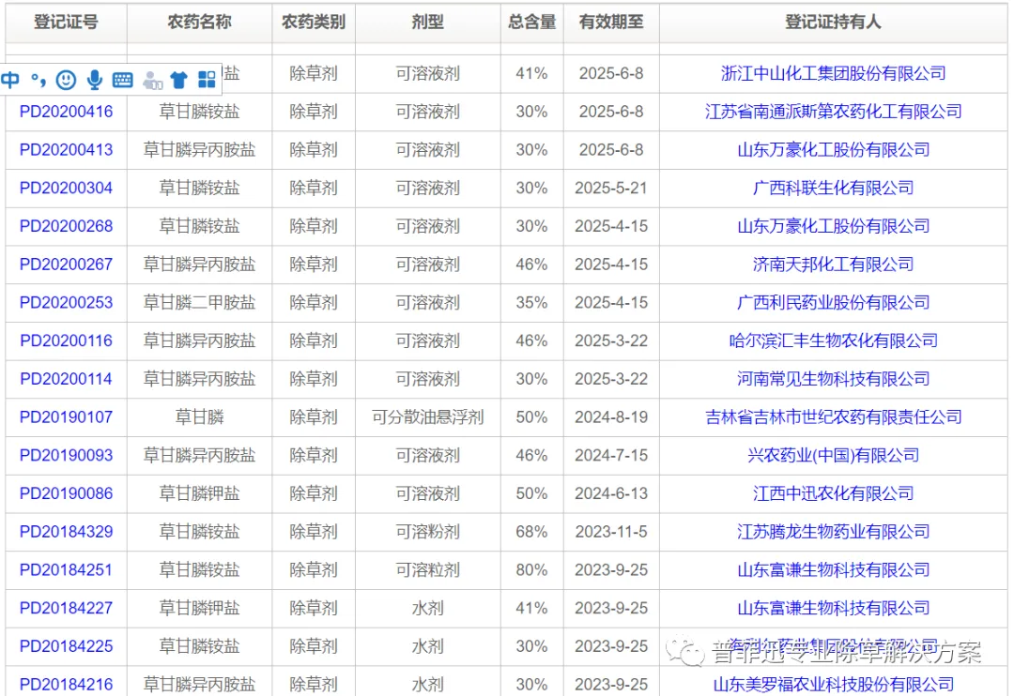Open registration PD20200304
The height and width of the screenshot is (696, 1014).
pyautogui.click(x=66, y=188)
